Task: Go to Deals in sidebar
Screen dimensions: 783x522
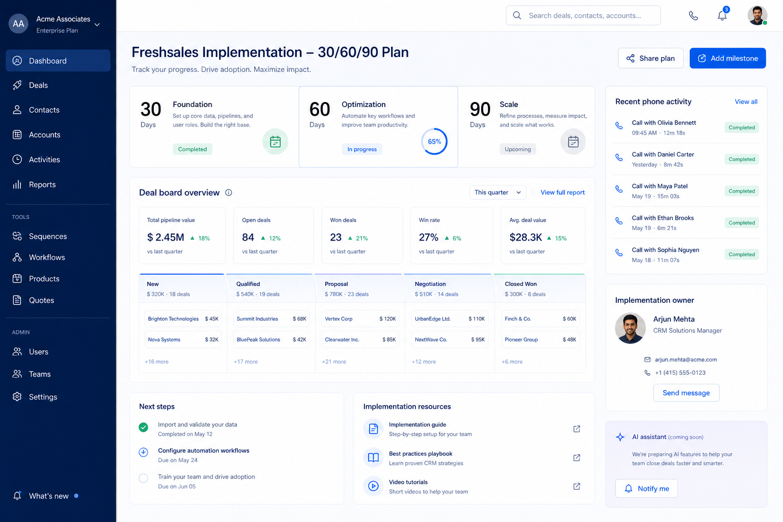Action: (x=58, y=85)
